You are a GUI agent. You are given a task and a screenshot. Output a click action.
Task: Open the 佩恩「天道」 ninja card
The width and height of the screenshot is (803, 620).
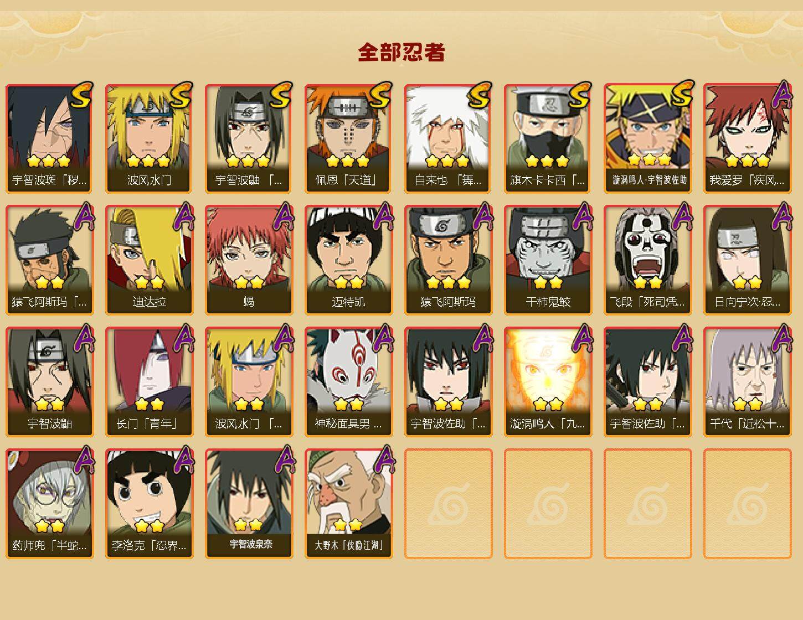[x=348, y=138]
